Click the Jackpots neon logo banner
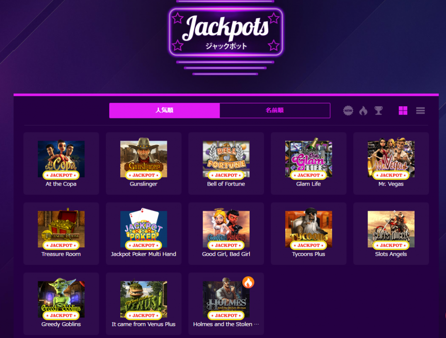Viewport: 446px width, 338px height. pos(226,32)
